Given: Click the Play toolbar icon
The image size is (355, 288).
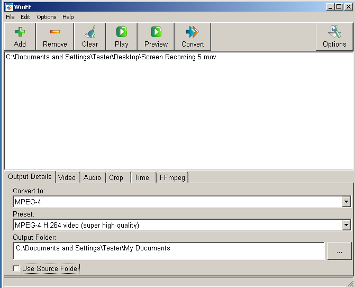Looking at the screenshot, I should pyautogui.click(x=122, y=32).
